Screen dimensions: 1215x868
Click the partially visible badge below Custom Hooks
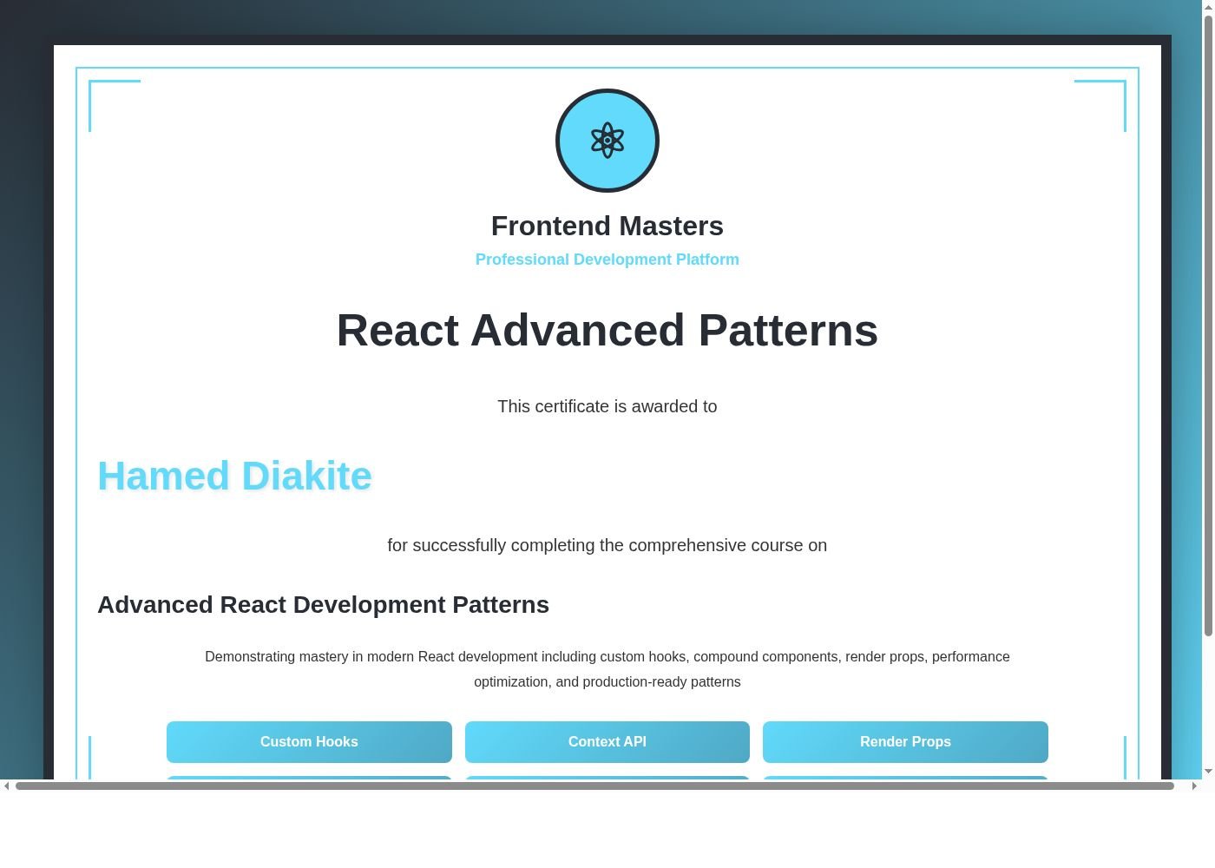pos(309,779)
